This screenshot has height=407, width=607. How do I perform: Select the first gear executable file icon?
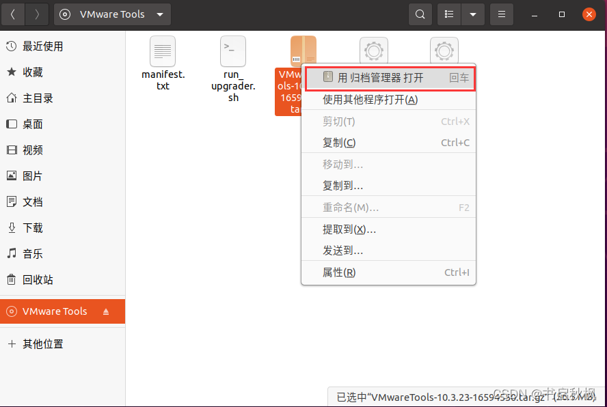[x=374, y=51]
